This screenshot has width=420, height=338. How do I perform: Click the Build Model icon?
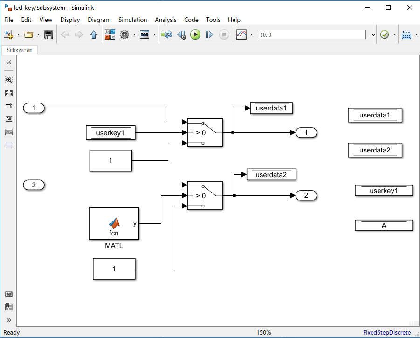406,34
